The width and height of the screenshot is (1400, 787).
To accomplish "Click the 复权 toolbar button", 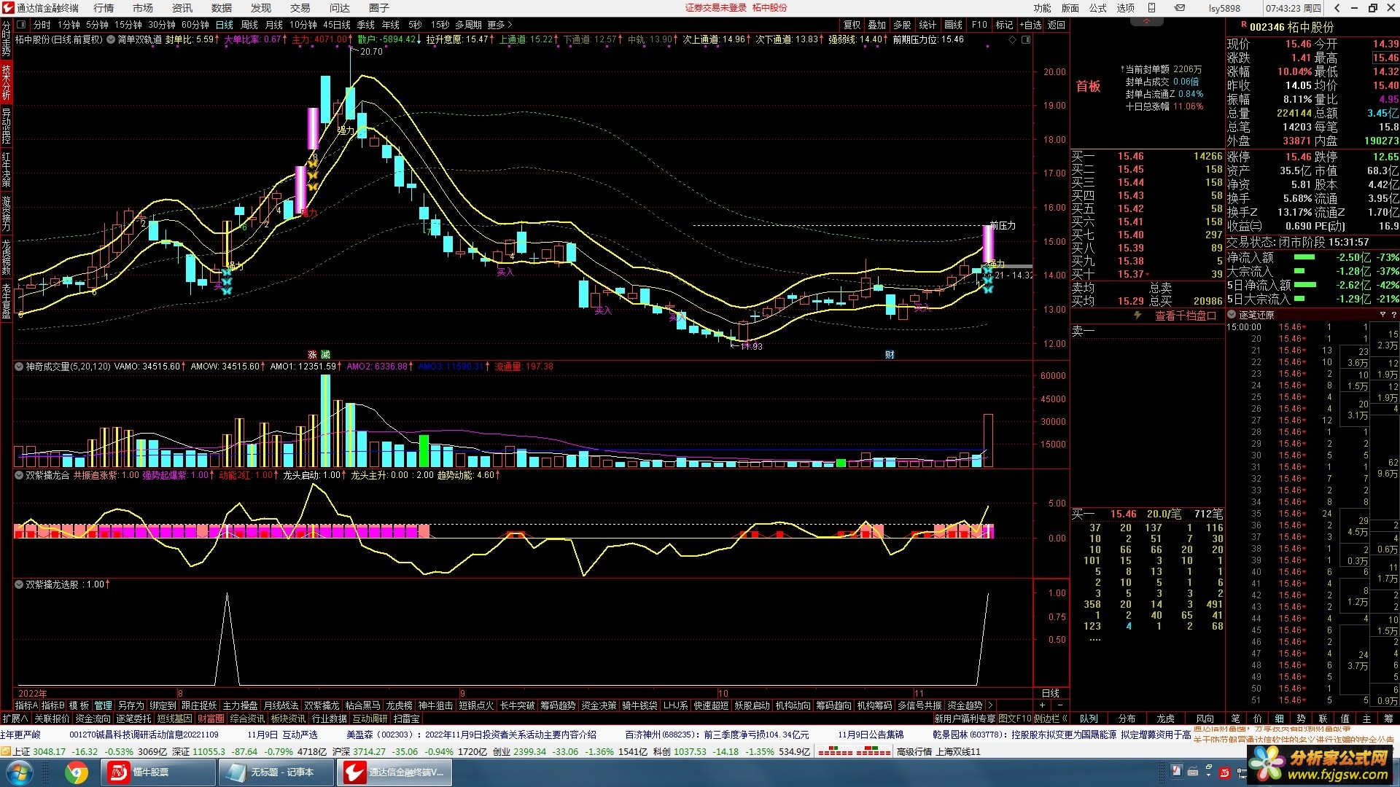I will click(x=852, y=25).
